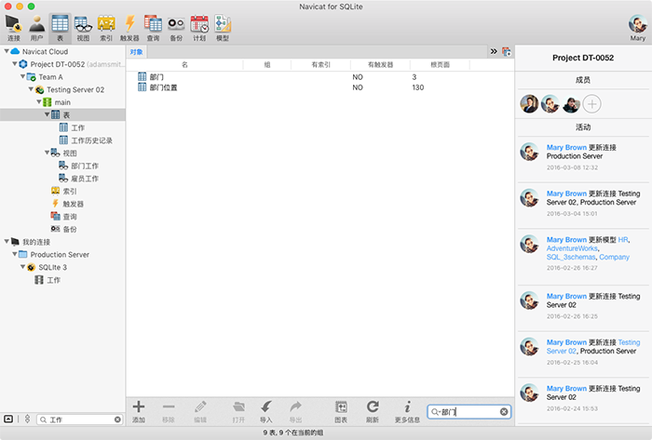
Task: Click the 刷新 refresh button
Action: 373,411
